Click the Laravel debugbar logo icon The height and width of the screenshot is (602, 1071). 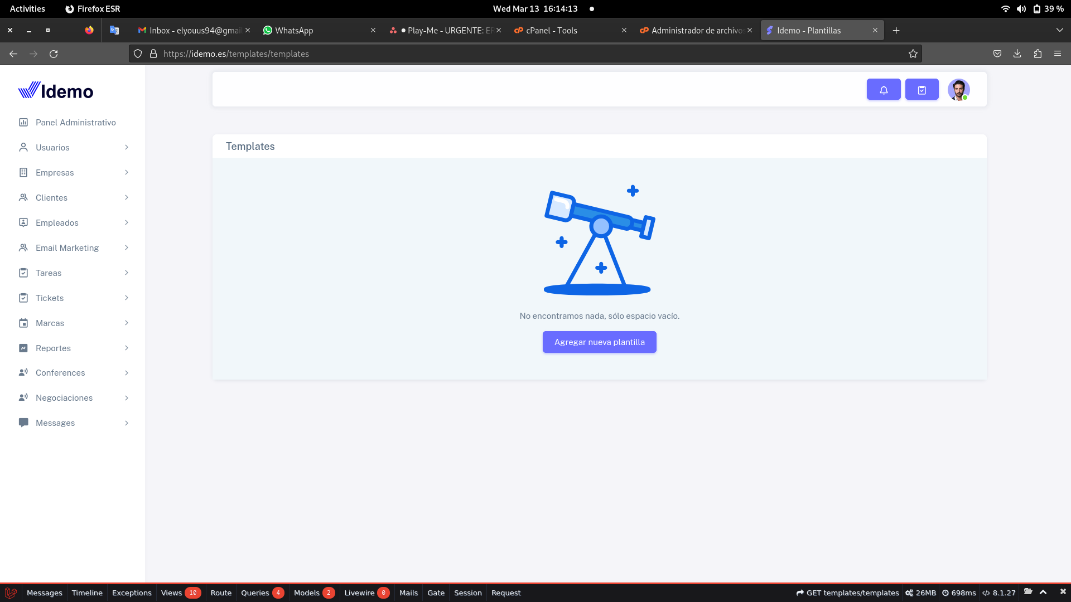pyautogui.click(x=11, y=593)
